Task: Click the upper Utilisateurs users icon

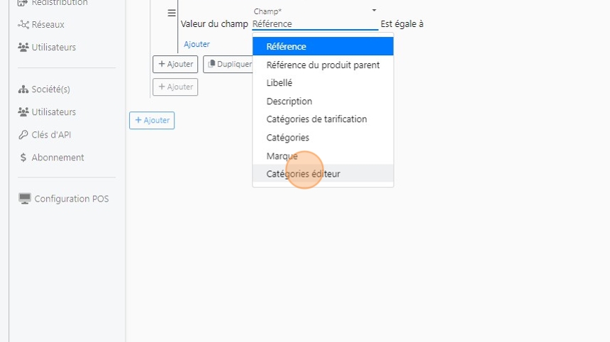Action: [23, 47]
